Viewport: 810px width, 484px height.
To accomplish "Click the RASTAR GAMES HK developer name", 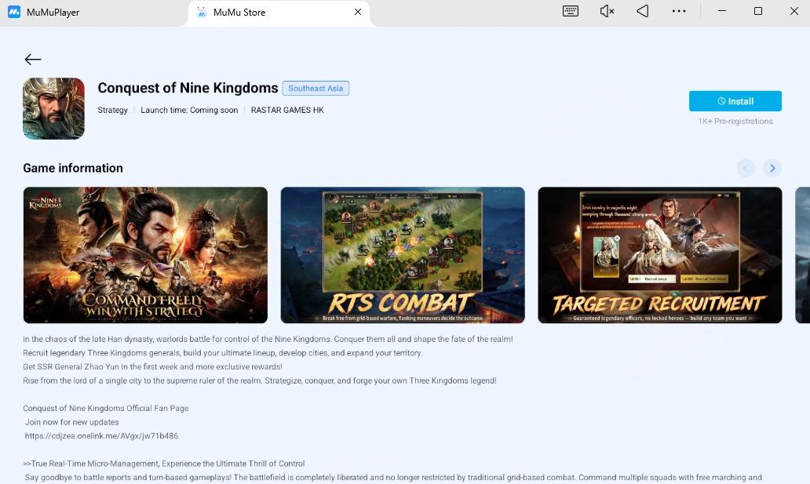I will 287,110.
